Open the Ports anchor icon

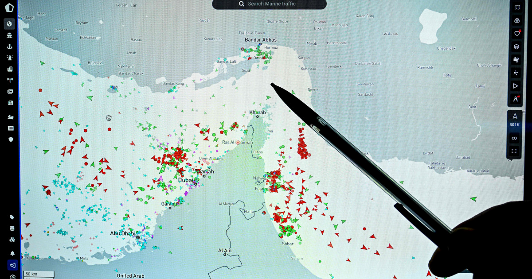[9, 46]
